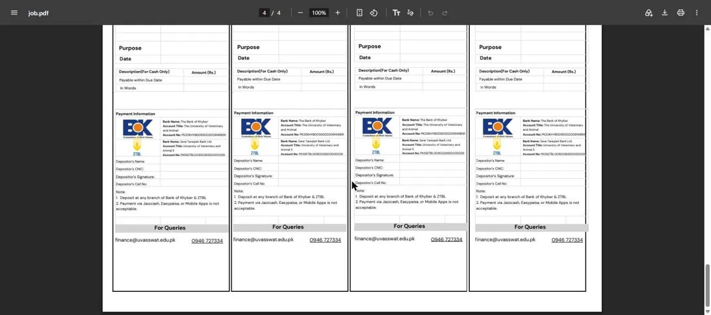Click phone 0946 727334 in leftmost slip
Viewport: 711px width, 315px height.
click(x=207, y=241)
